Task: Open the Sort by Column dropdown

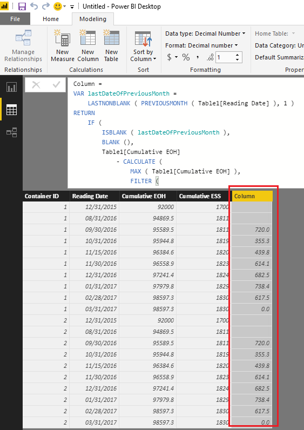Action: (143, 46)
